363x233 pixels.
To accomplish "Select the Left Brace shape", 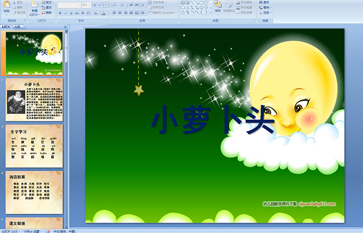I will [201, 12].
